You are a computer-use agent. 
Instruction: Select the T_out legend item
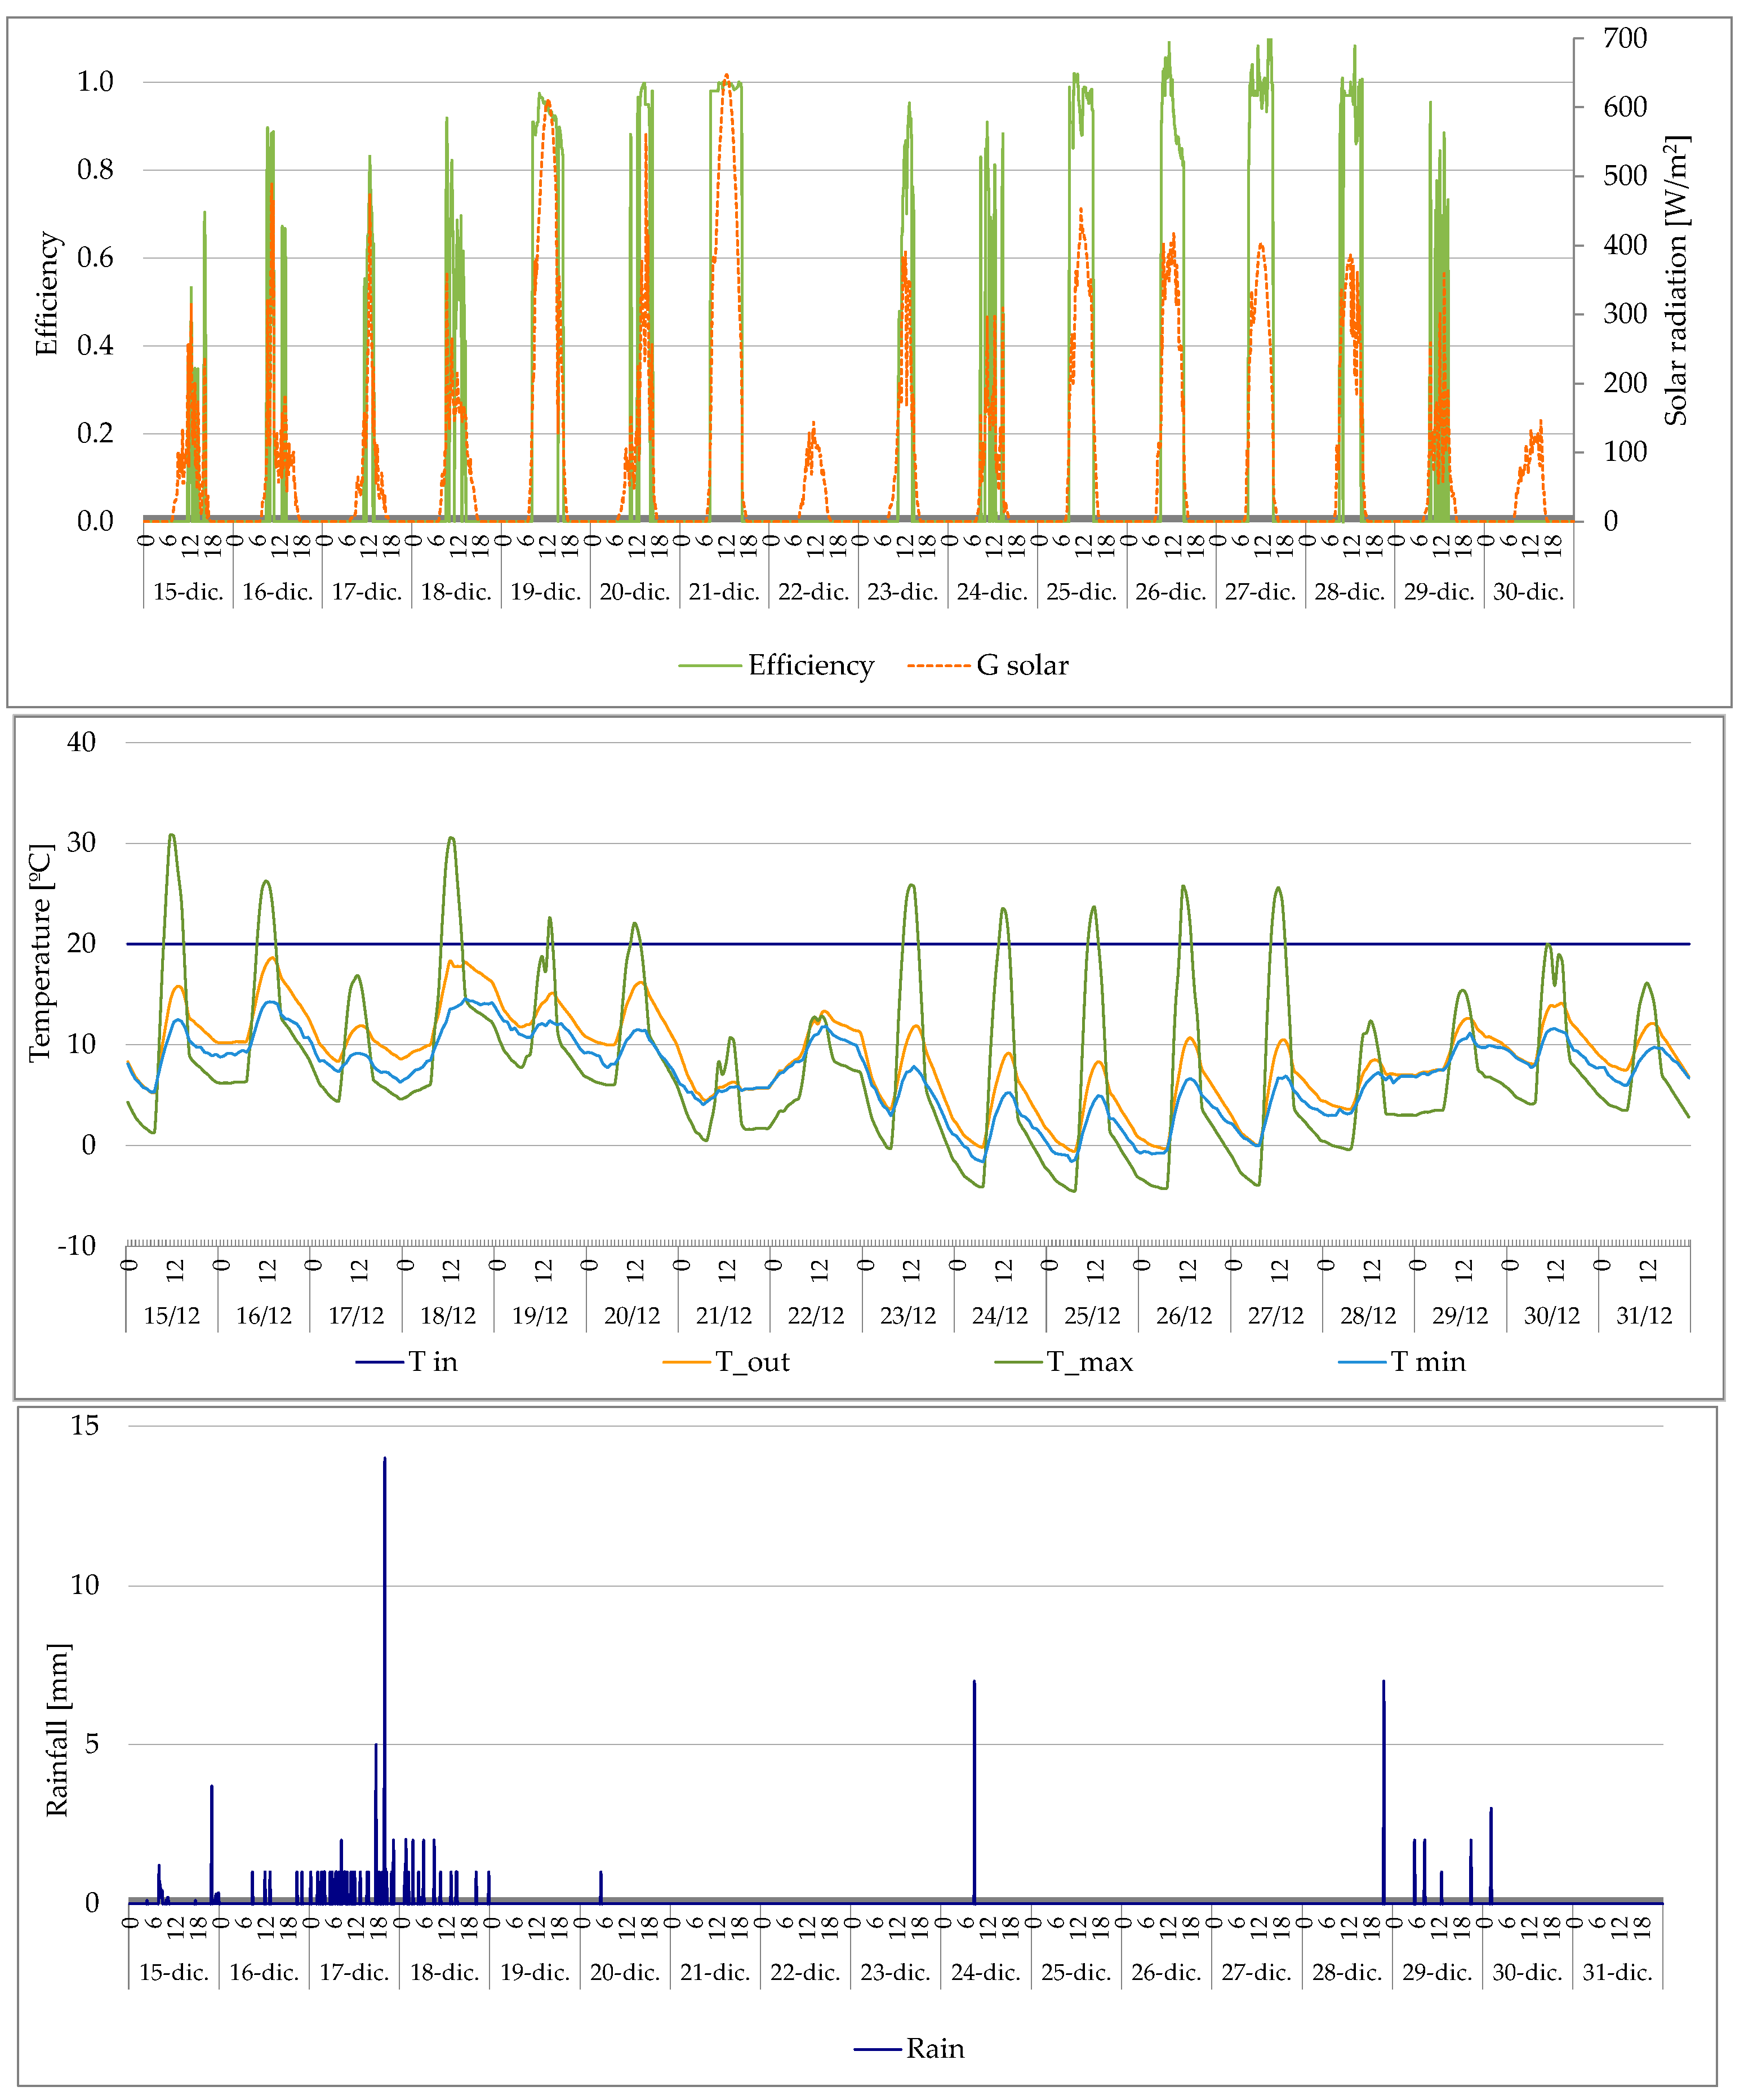click(752, 1362)
